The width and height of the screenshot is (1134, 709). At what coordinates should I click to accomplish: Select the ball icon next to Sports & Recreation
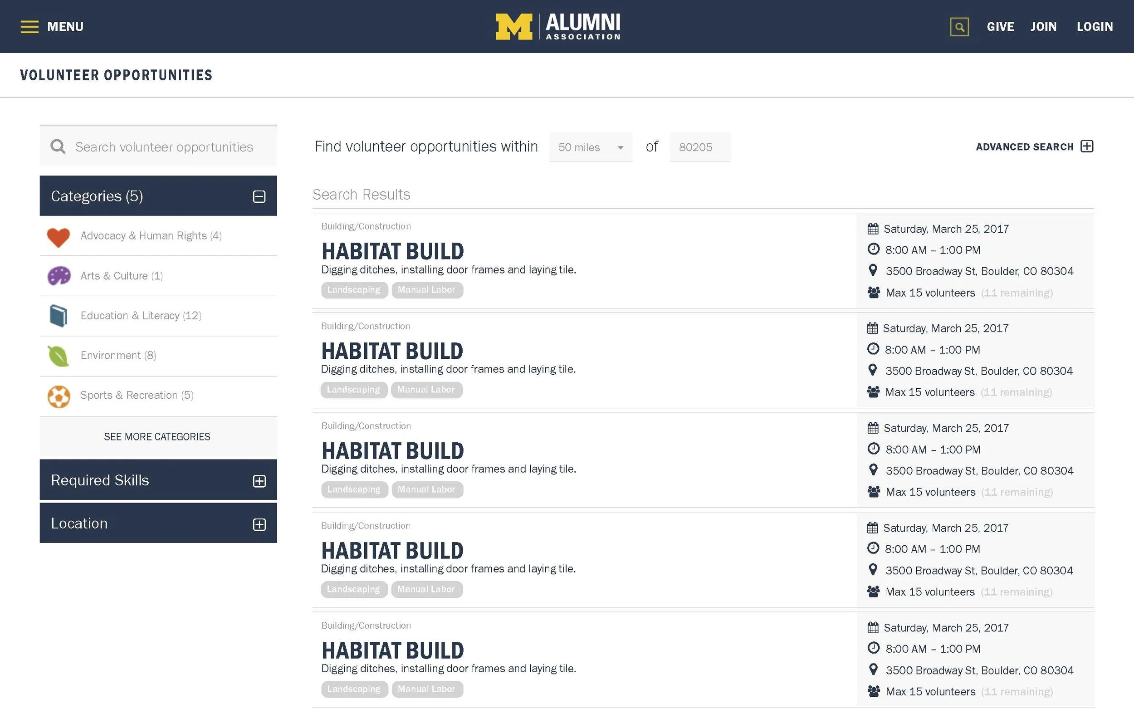pyautogui.click(x=58, y=396)
